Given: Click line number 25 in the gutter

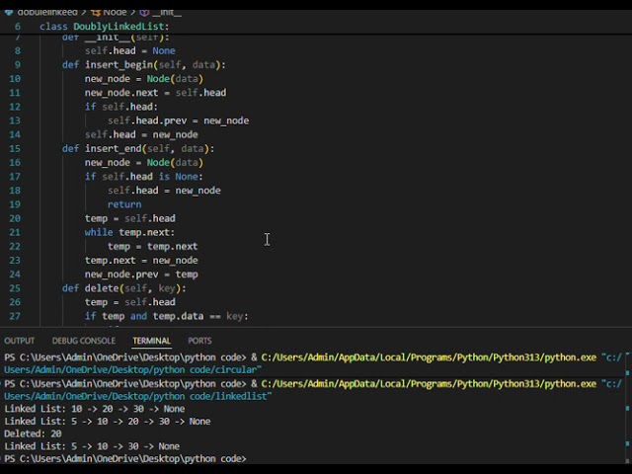Looking at the screenshot, I should click(15, 288).
